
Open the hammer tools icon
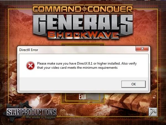point(153,112)
